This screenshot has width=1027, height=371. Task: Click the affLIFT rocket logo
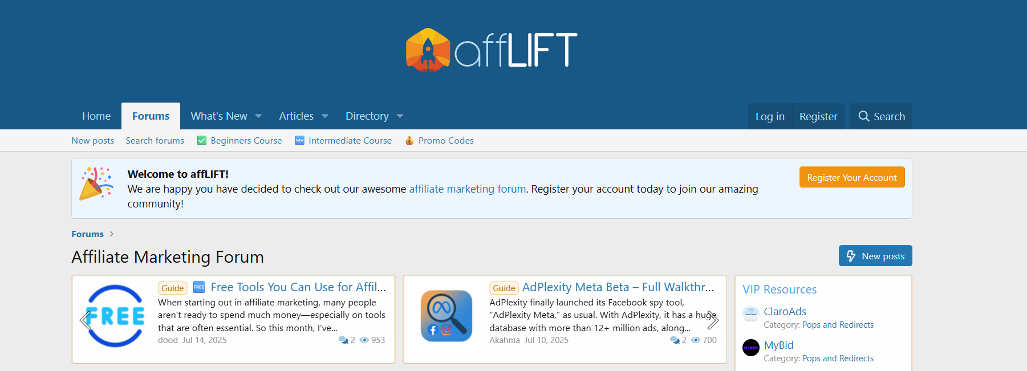428,50
